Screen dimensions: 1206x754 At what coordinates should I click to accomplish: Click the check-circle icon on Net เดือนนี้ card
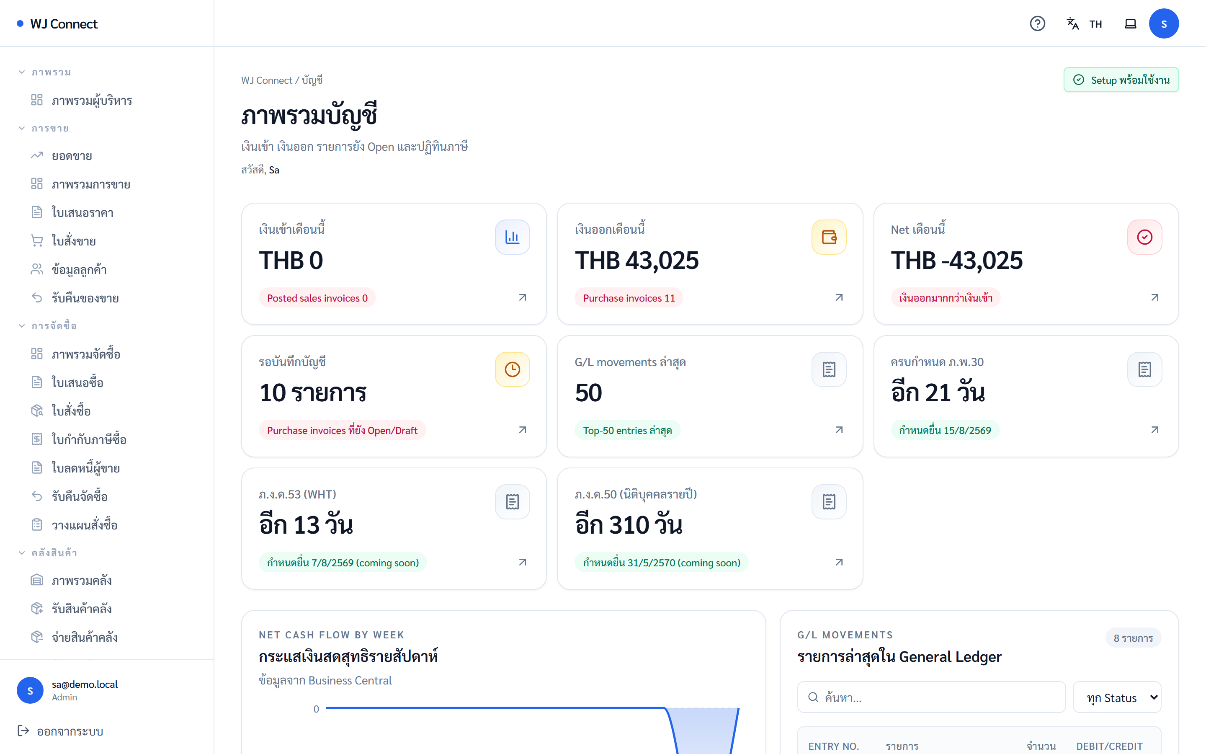pyautogui.click(x=1145, y=237)
